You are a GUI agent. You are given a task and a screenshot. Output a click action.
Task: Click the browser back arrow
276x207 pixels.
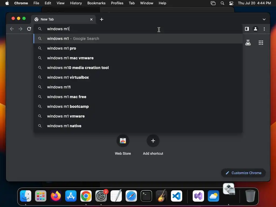click(x=12, y=29)
